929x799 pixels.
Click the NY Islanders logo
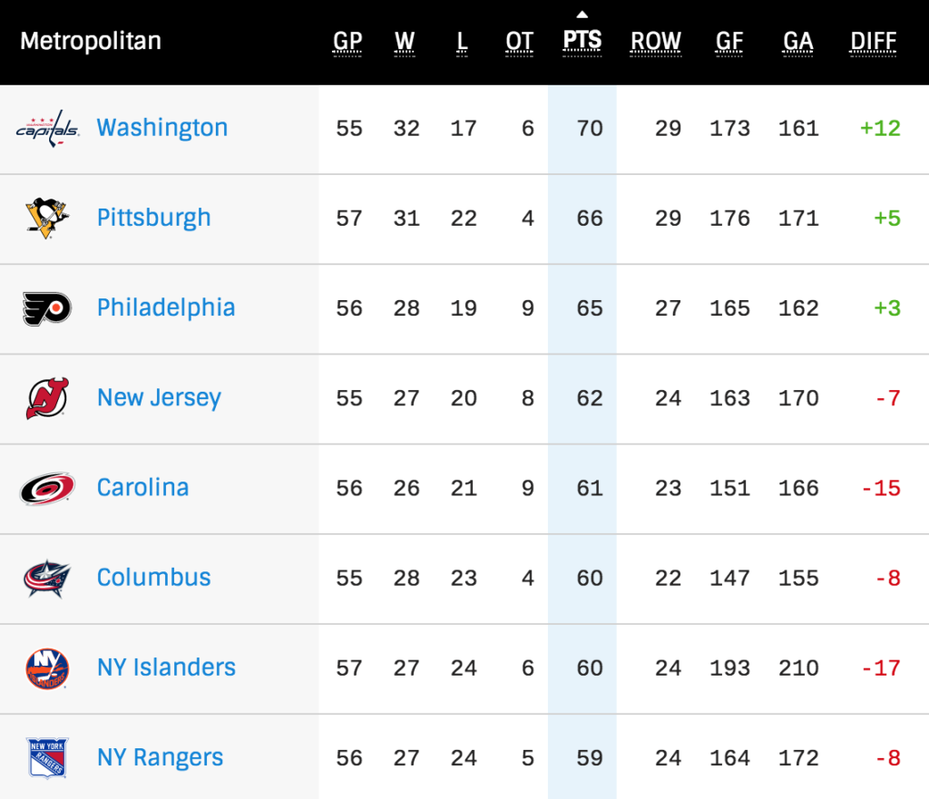pos(47,667)
